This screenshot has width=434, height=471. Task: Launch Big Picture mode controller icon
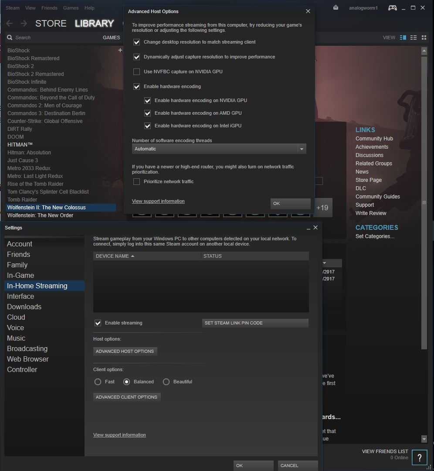click(392, 8)
